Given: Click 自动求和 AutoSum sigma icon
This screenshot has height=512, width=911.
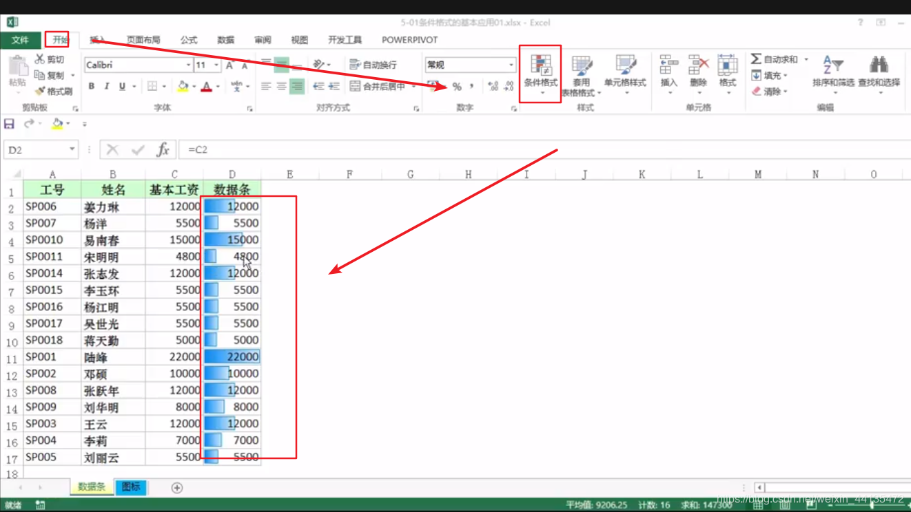Looking at the screenshot, I should (x=756, y=59).
